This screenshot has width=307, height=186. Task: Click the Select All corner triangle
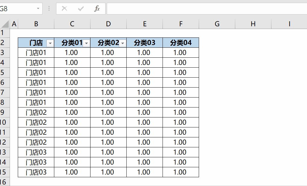5,24
